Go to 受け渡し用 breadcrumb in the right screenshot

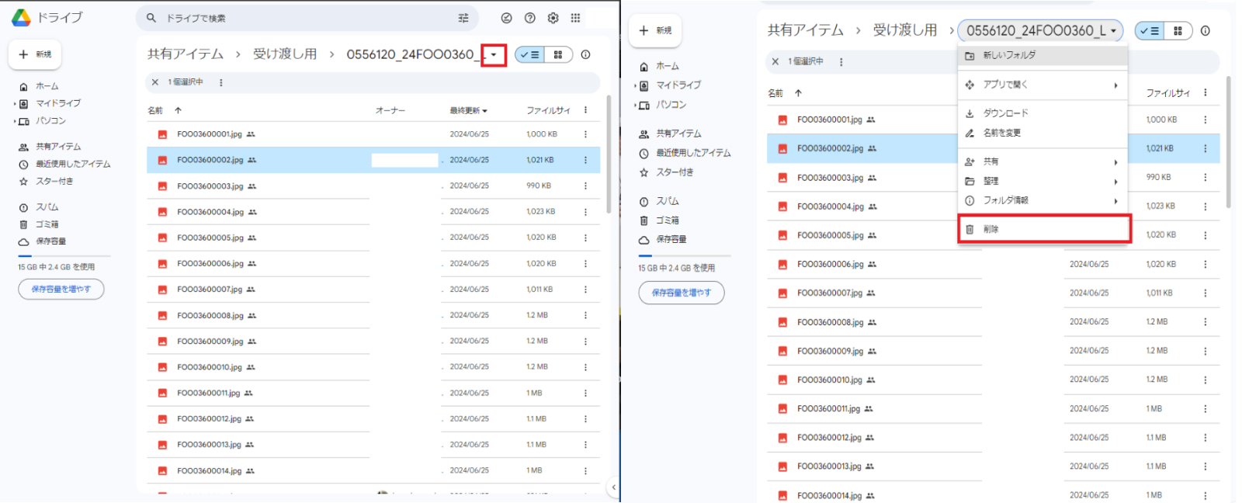tap(905, 30)
